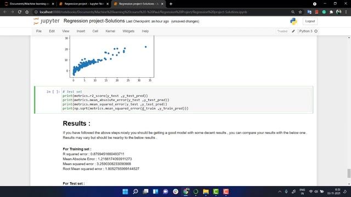This screenshot has height=197, width=351.
Task: Open taskbar Search
Action: pyautogui.click(x=135, y=192)
